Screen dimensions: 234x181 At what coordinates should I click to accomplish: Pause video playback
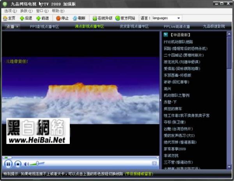tap(8, 164)
